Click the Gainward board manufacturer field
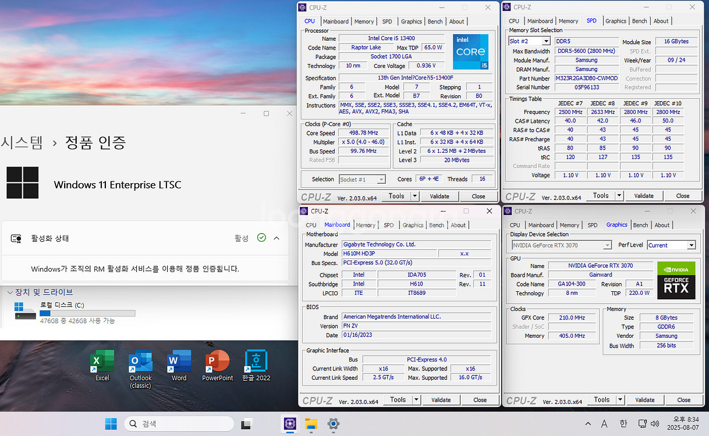 pos(600,275)
